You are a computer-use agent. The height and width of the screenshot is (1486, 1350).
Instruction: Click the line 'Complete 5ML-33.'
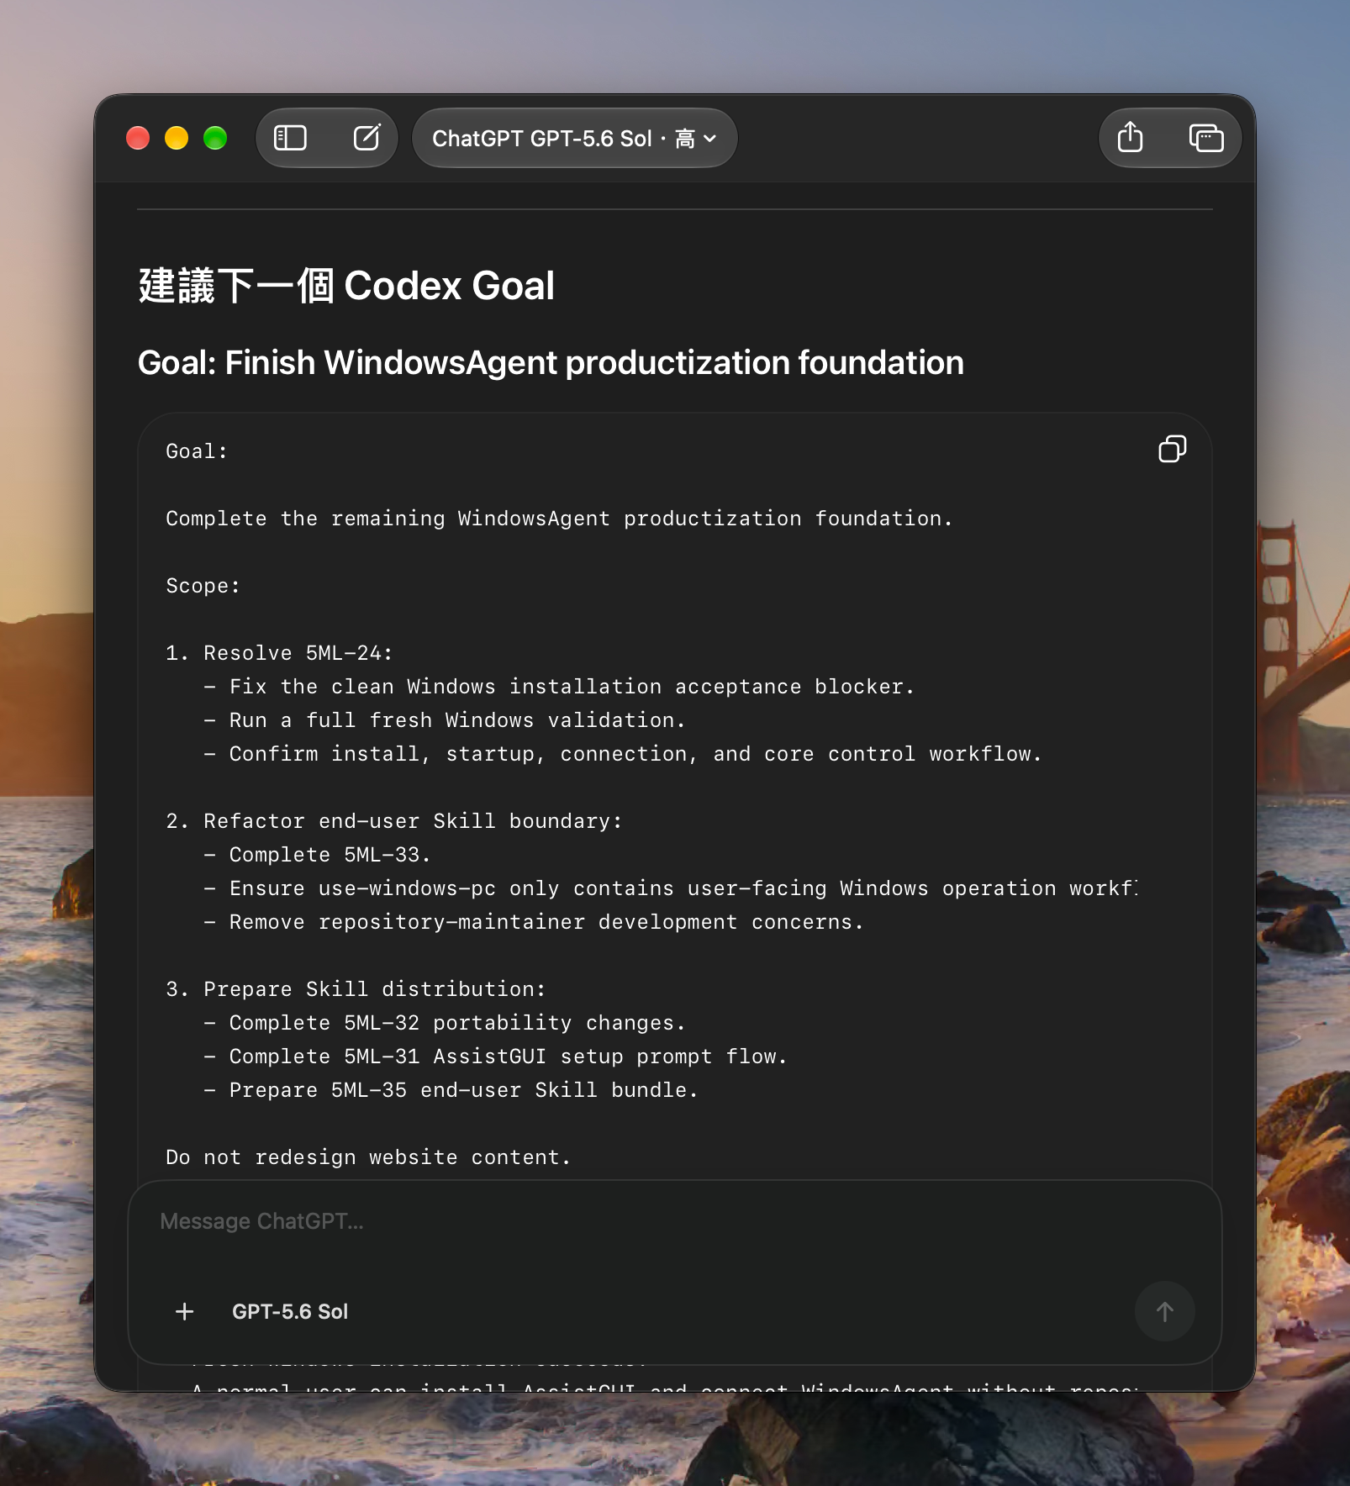(330, 855)
